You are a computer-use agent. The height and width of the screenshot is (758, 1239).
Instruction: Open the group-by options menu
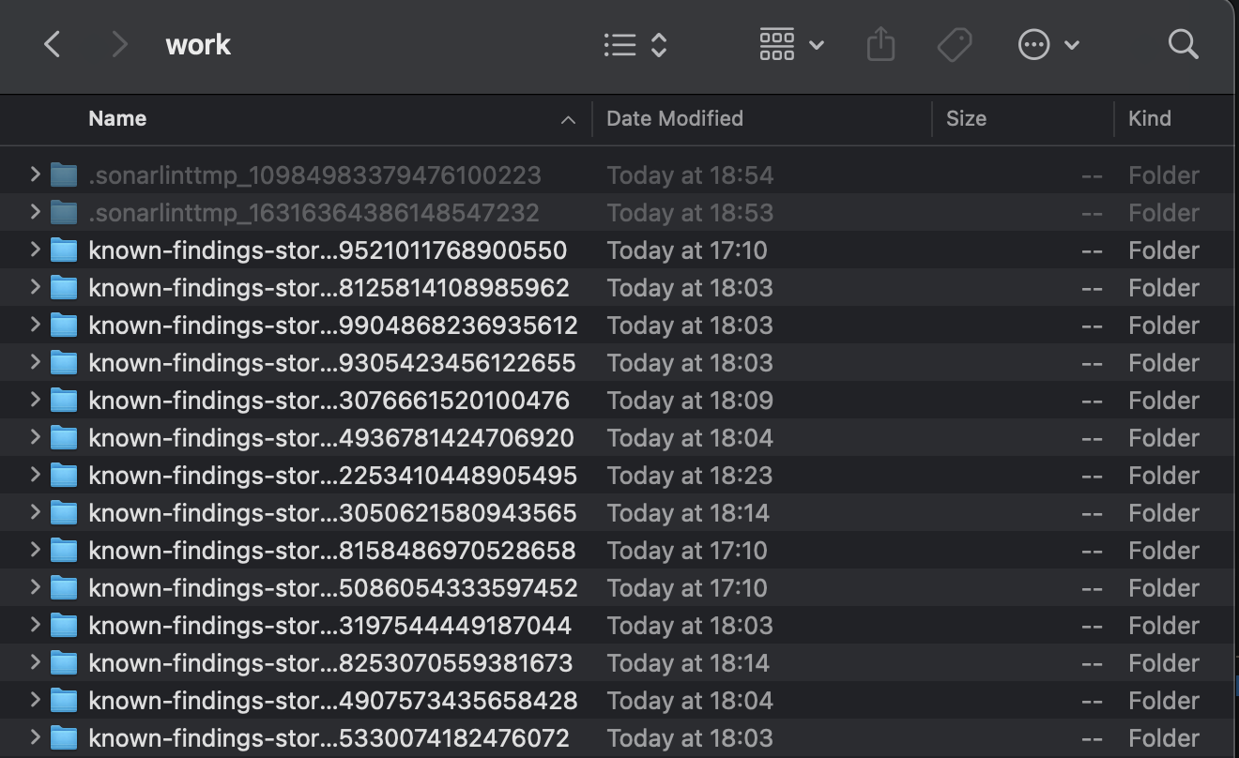pyautogui.click(x=790, y=44)
